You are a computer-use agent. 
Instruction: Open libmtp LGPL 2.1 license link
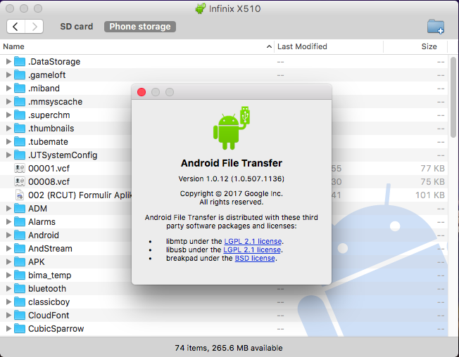click(x=253, y=241)
